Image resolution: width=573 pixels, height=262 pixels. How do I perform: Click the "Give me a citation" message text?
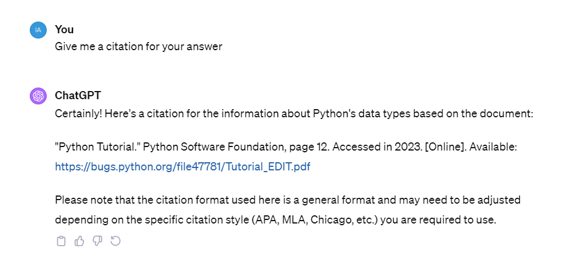point(138,47)
